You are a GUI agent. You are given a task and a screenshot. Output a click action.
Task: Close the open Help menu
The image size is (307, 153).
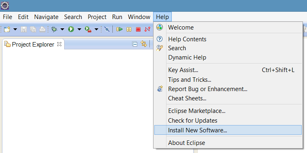coord(162,17)
